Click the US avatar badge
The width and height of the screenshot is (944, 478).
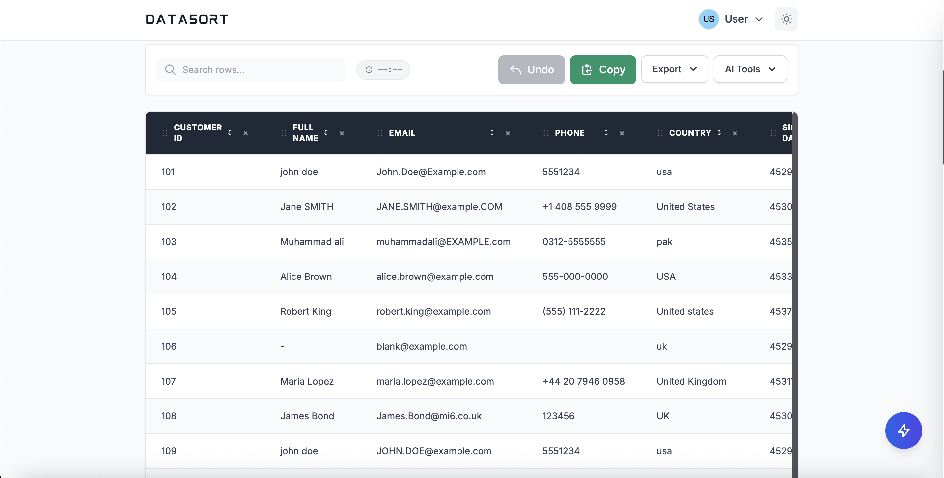pos(708,19)
